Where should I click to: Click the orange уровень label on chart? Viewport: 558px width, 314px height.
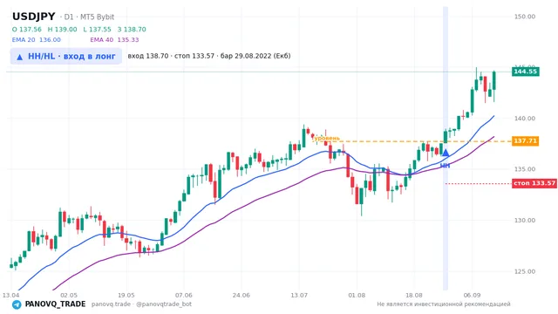[327, 138]
